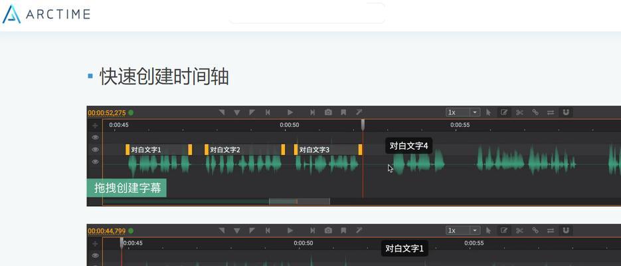Jump to next subtitle in the bottom timeline toolbar

(x=312, y=230)
